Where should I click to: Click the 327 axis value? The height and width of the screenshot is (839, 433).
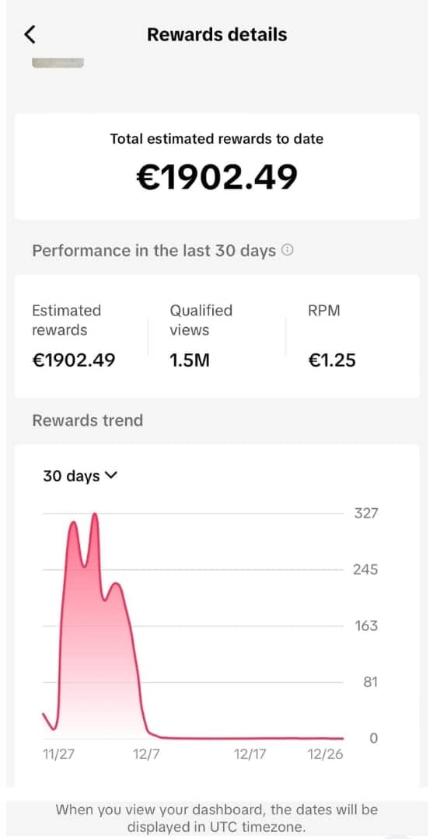click(x=366, y=513)
